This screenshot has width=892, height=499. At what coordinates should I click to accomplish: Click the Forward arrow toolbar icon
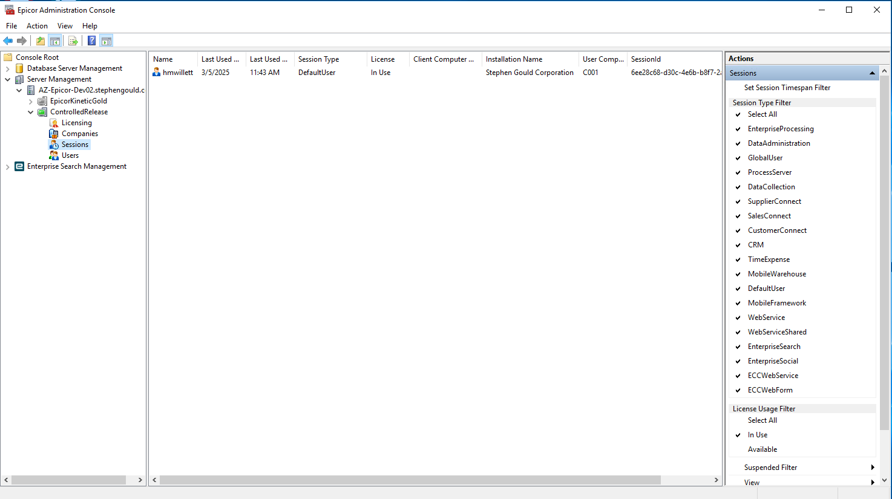pos(22,41)
